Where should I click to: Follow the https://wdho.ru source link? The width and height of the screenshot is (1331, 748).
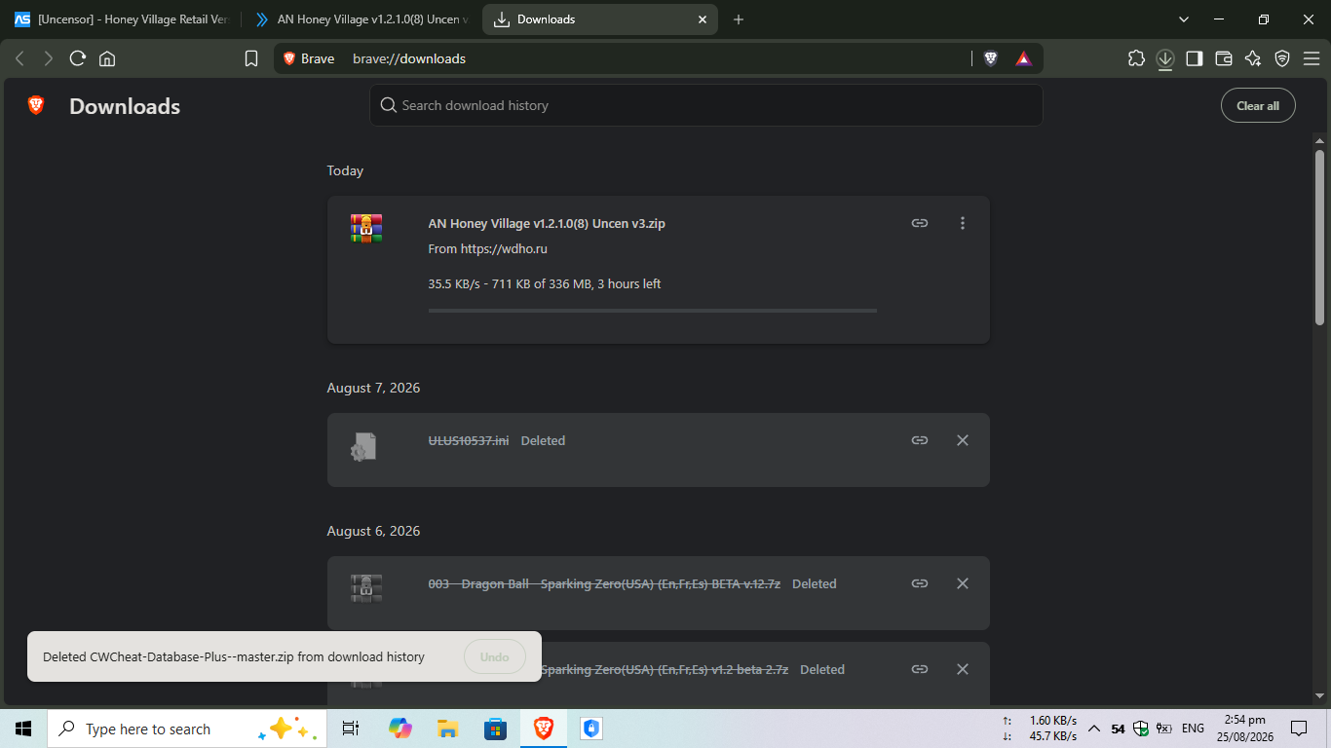point(504,249)
